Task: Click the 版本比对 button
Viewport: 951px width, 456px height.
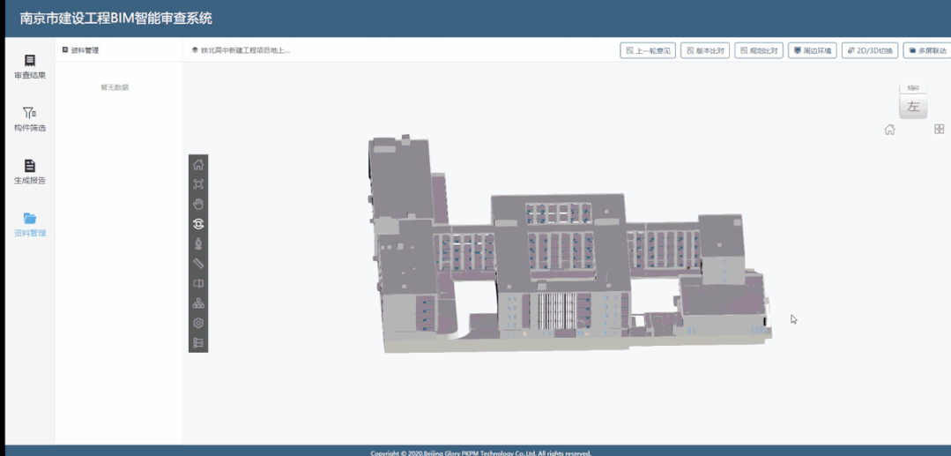Action: click(x=705, y=50)
